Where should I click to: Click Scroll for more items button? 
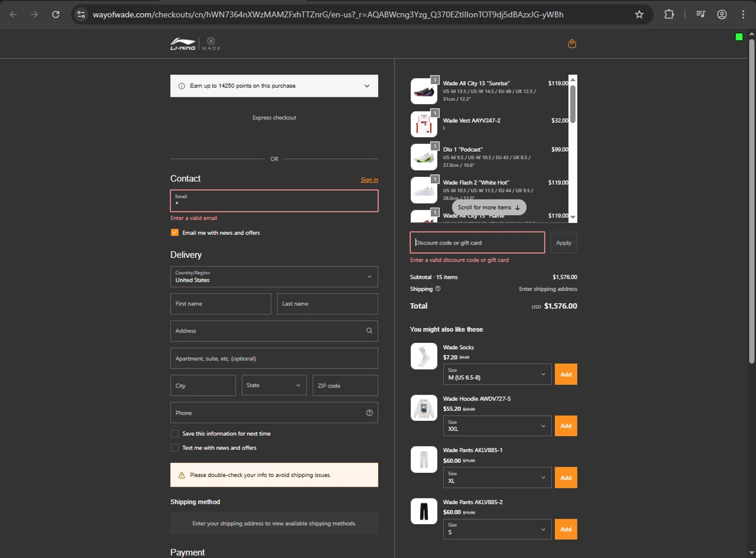pos(489,207)
